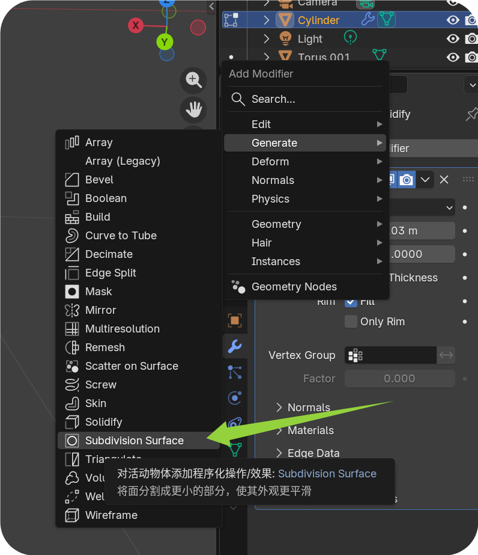
Task: Remove the Solidify modifier with X
Action: (x=444, y=179)
